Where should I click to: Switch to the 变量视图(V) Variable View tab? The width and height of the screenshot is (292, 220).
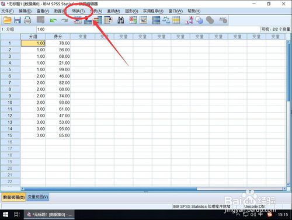pyautogui.click(x=38, y=197)
